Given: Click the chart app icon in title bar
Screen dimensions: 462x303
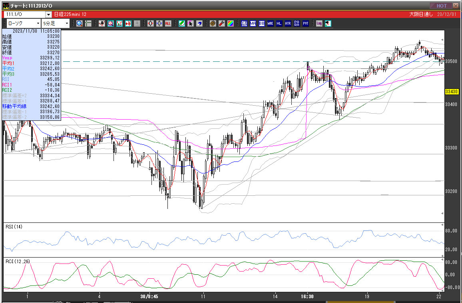Looking at the screenshot, I should [x=6, y=6].
